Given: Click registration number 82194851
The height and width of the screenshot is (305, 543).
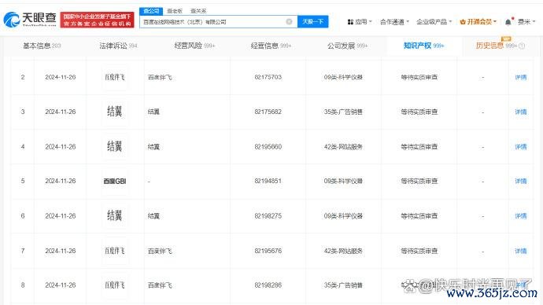Looking at the screenshot, I should point(268,181).
